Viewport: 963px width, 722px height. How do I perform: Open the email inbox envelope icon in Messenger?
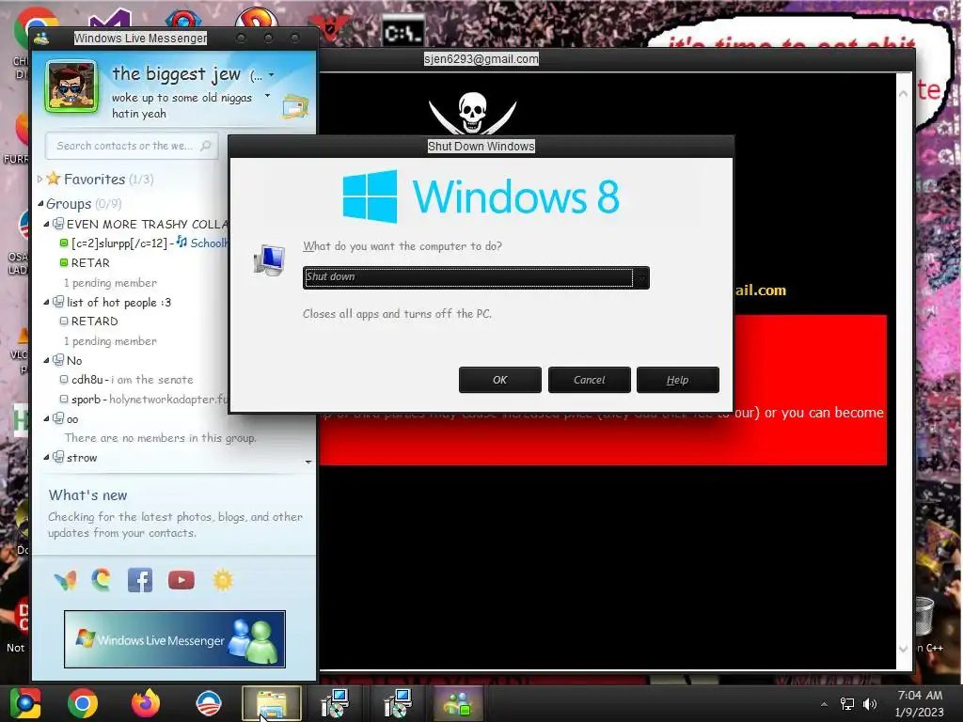(295, 106)
